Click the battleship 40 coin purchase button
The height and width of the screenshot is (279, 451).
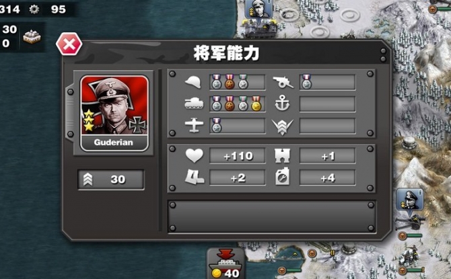point(225,264)
